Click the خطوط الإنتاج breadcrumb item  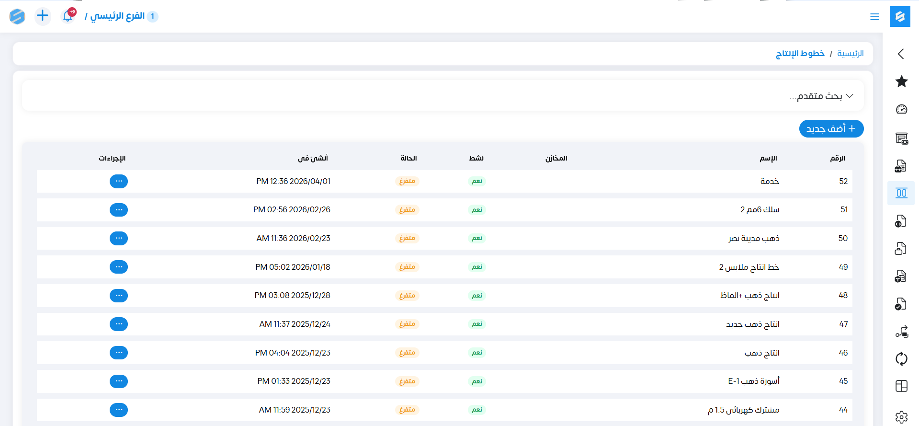pos(800,54)
